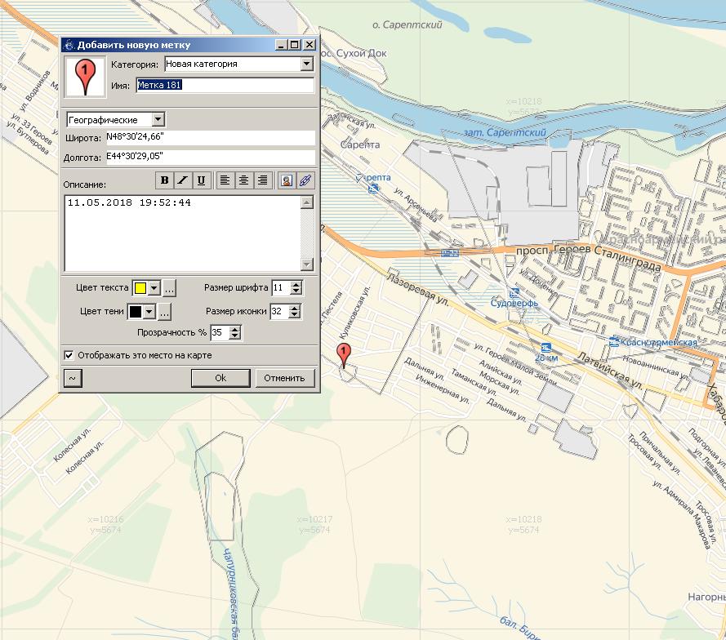Insert hyperlink into description

305,180
